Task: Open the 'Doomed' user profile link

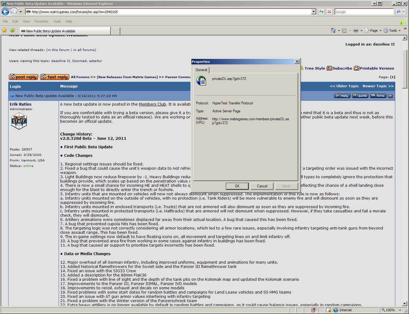Action: [x=79, y=61]
